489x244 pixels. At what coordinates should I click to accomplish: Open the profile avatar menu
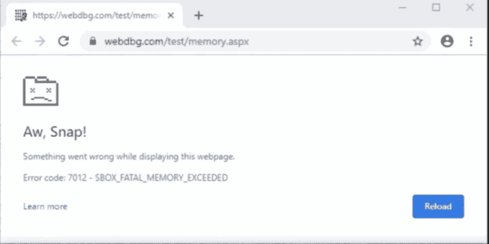[447, 41]
